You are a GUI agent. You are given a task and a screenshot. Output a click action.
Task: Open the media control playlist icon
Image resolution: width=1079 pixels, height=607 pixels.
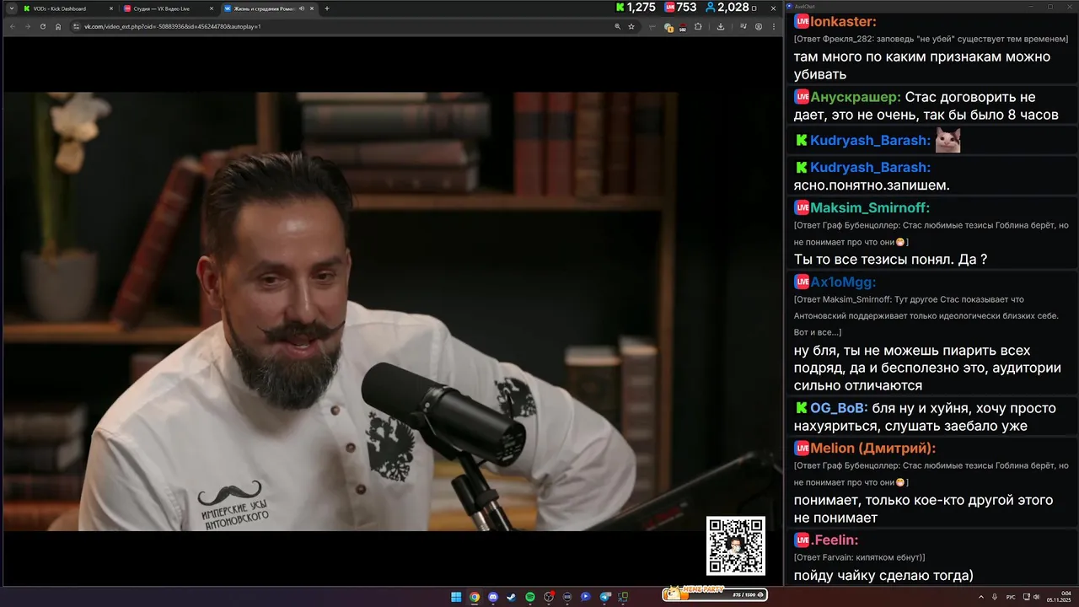click(743, 26)
